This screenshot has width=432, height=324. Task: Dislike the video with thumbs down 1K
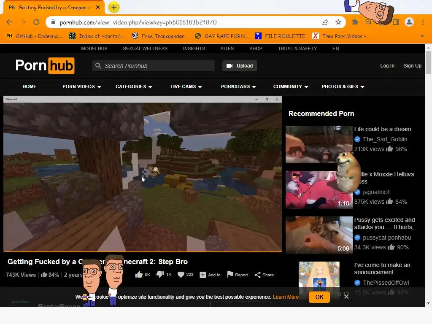coord(164,275)
